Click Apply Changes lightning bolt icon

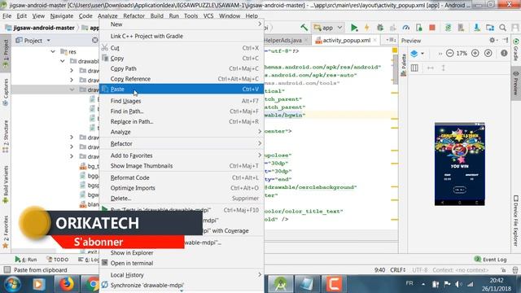point(367,28)
